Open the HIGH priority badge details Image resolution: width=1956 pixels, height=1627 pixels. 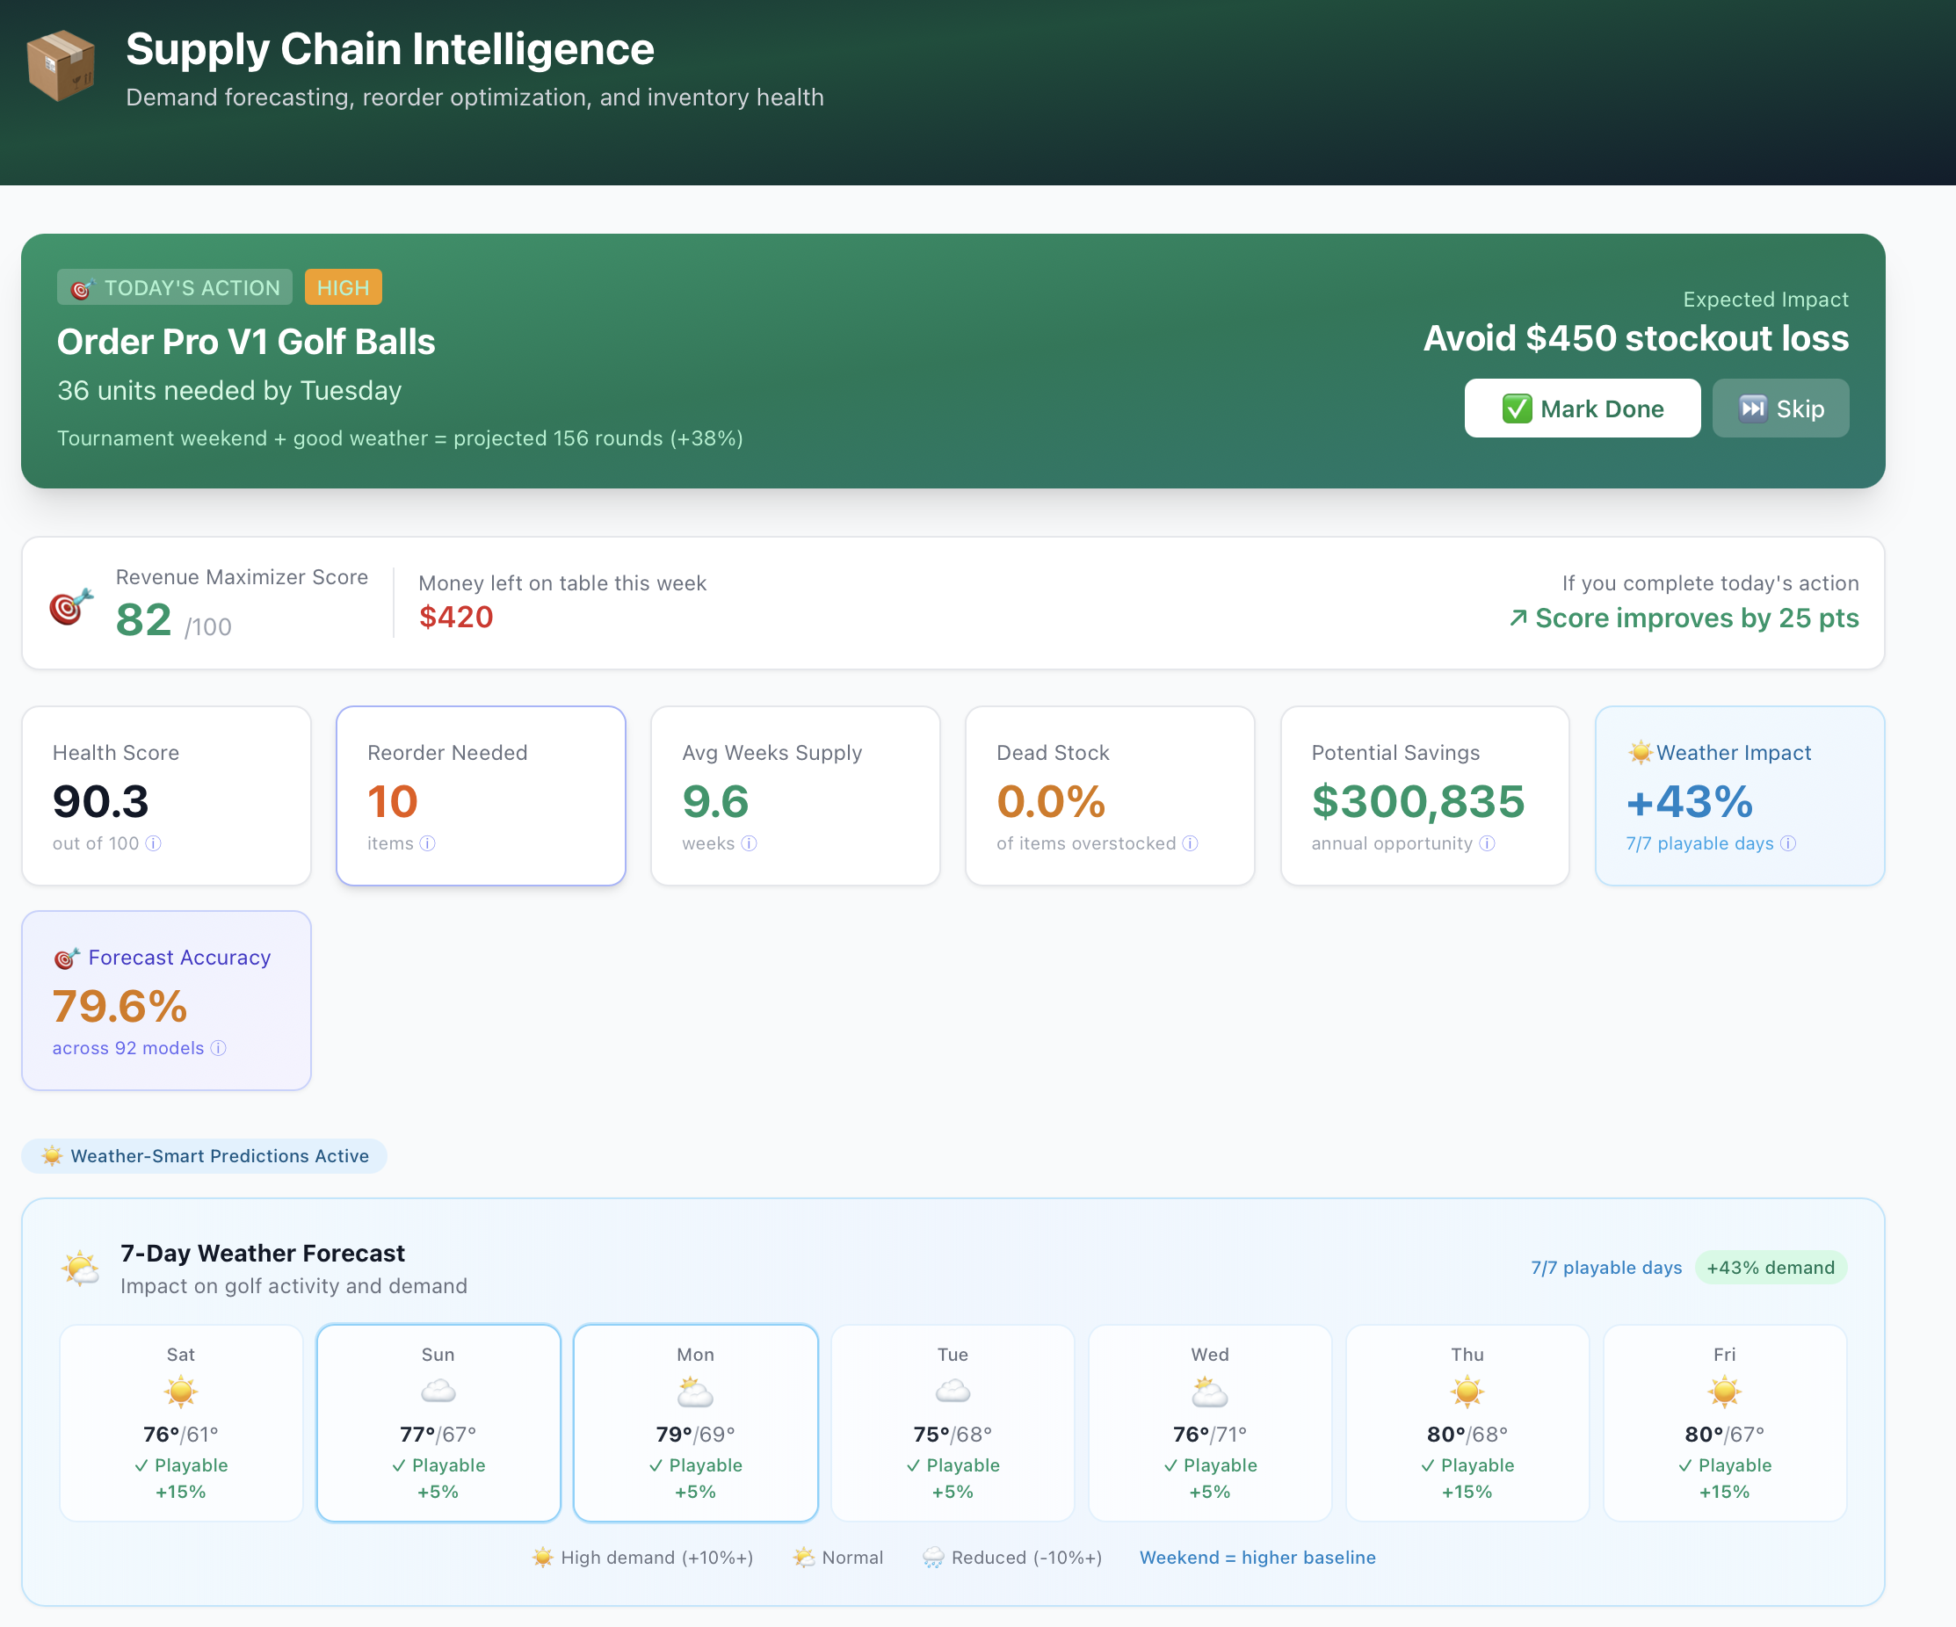coord(342,287)
